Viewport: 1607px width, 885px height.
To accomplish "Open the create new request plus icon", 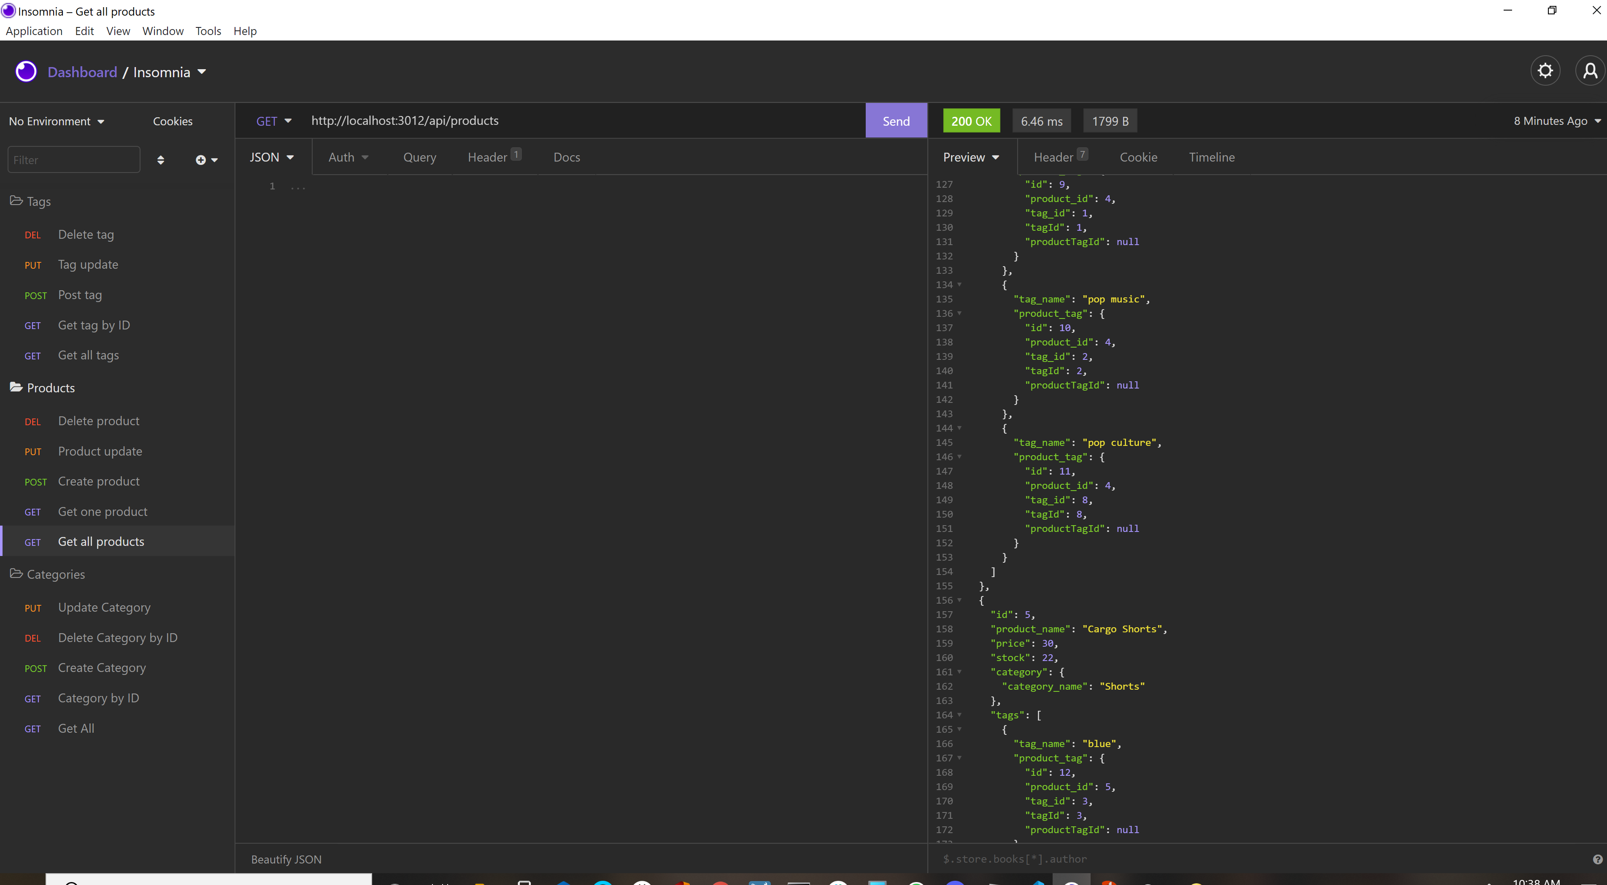I will click(x=206, y=160).
